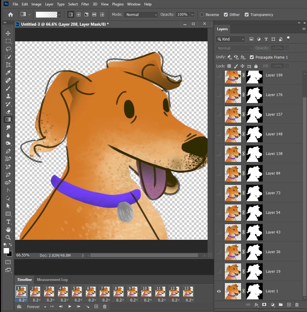Viewport: 307px width, 312px height.
Task: Open the Kind layer filter dropdown
Action: [230, 39]
